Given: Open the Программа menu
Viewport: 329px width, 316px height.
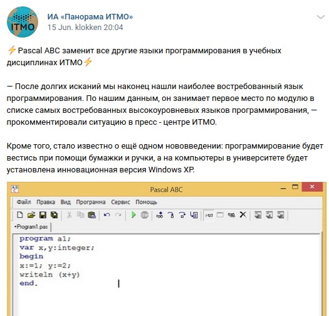Looking at the screenshot, I should pos(91,202).
